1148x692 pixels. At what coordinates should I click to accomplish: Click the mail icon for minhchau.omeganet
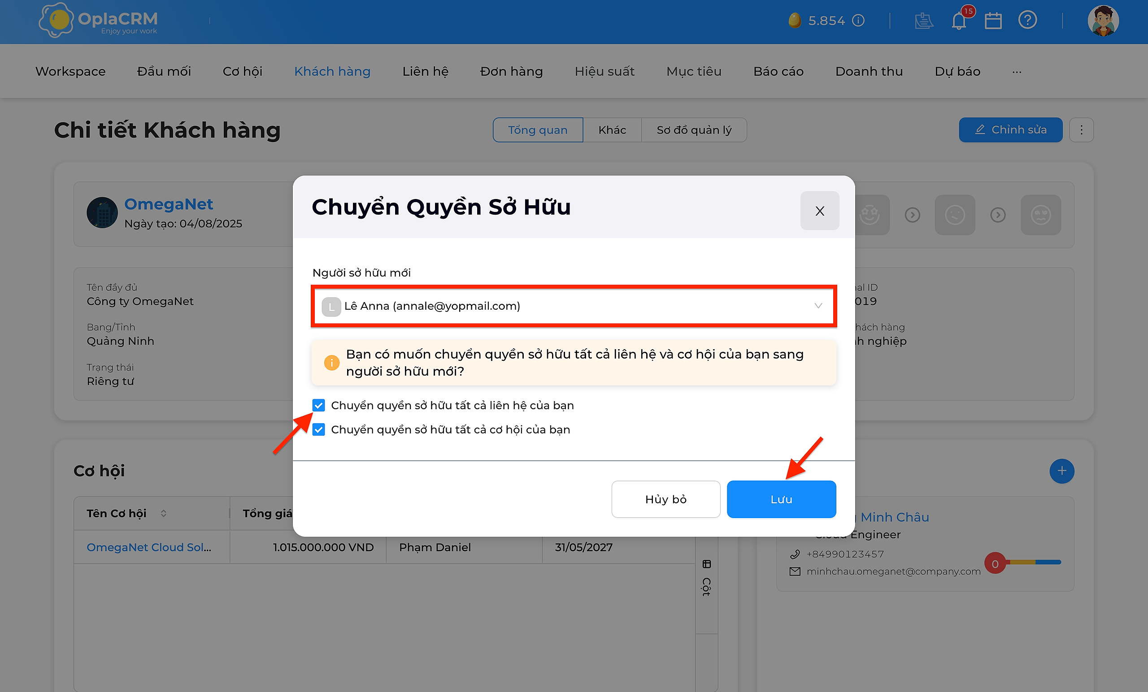point(795,571)
